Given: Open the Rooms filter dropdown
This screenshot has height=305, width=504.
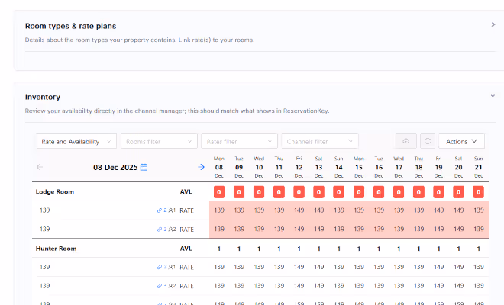Looking at the screenshot, I should pos(158,141).
